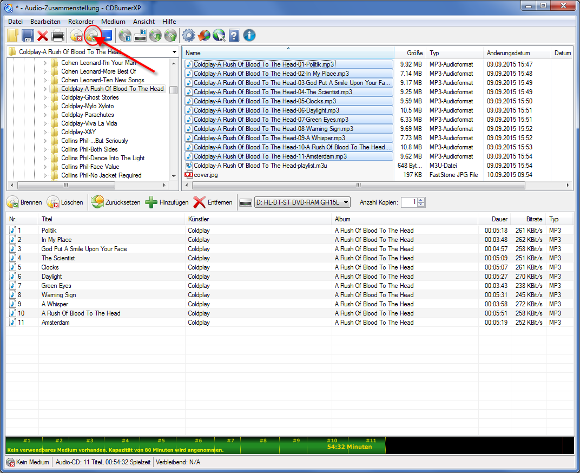Select track 5 Clocks in the compilation list
The width and height of the screenshot is (580, 473).
pyautogui.click(x=50, y=267)
